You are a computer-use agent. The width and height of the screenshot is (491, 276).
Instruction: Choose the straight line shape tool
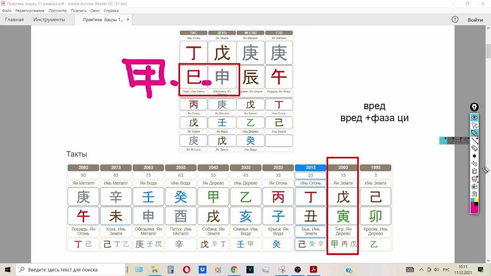pos(443,141)
